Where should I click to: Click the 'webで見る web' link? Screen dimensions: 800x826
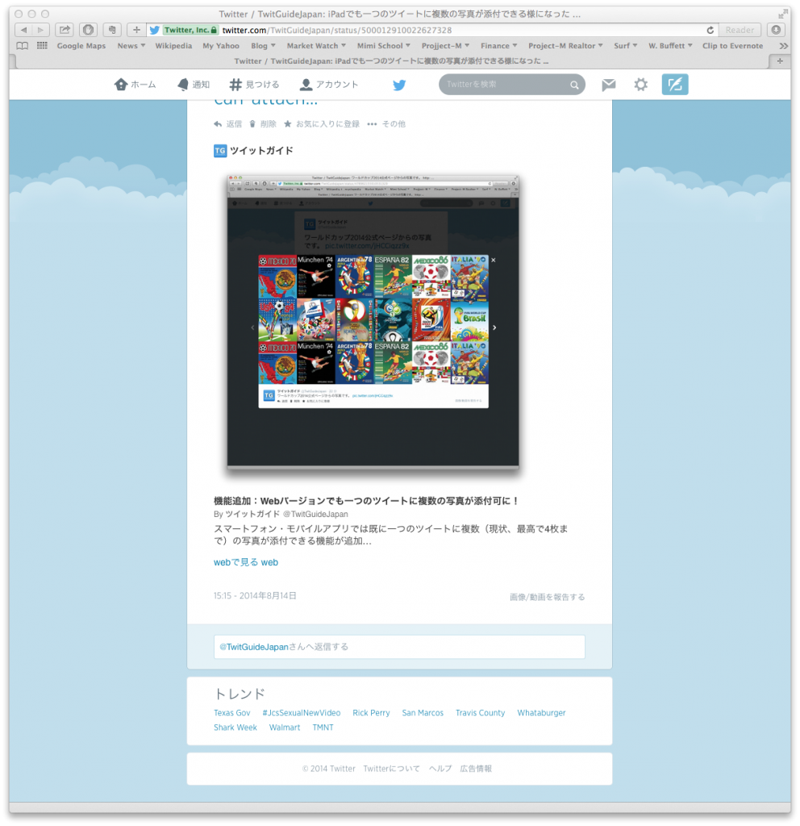(x=245, y=562)
